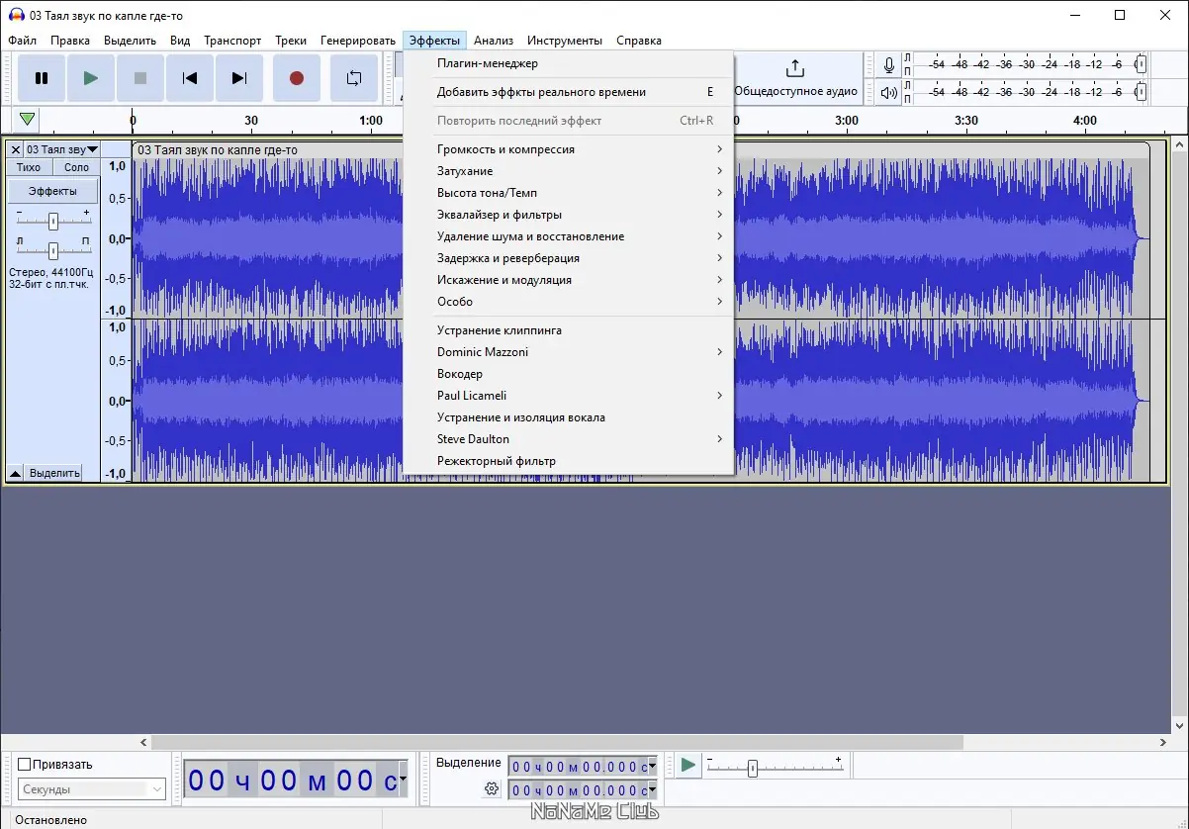The width and height of the screenshot is (1189, 829).
Task: Open the Справка menu
Action: coord(639,41)
